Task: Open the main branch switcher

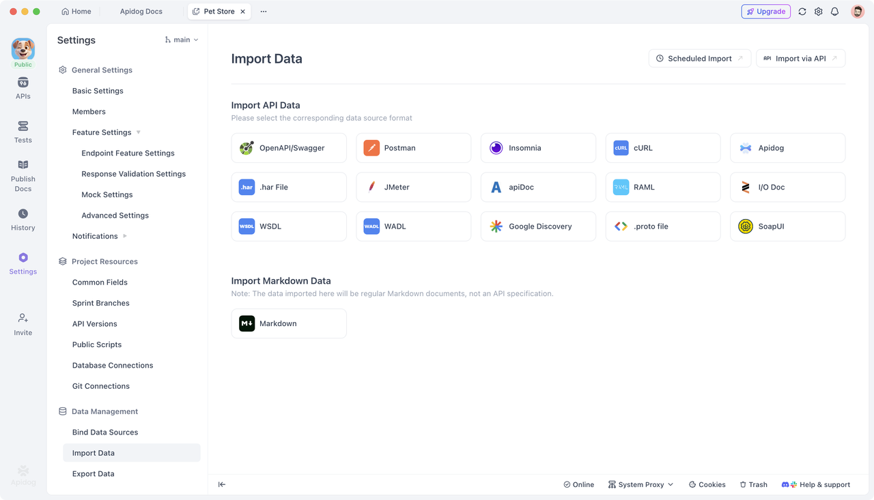Action: pos(180,40)
